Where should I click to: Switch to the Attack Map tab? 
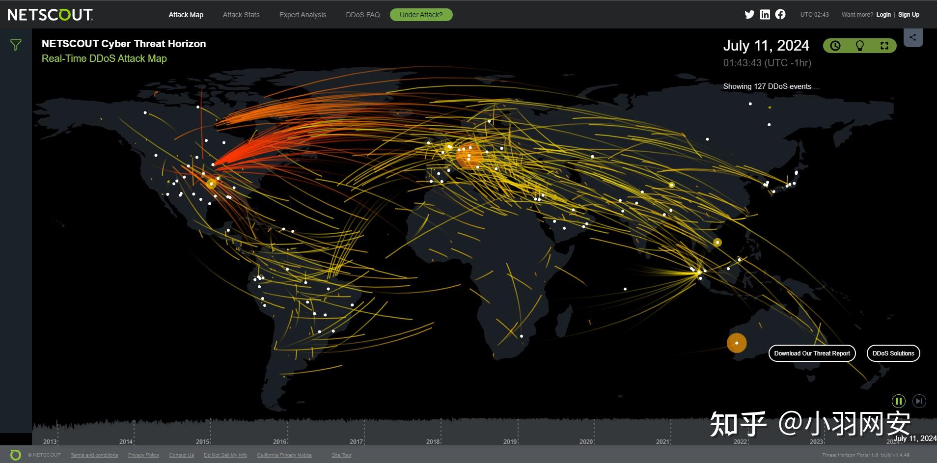[x=186, y=15]
